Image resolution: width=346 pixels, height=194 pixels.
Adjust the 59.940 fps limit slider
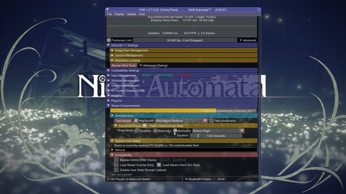(185, 40)
